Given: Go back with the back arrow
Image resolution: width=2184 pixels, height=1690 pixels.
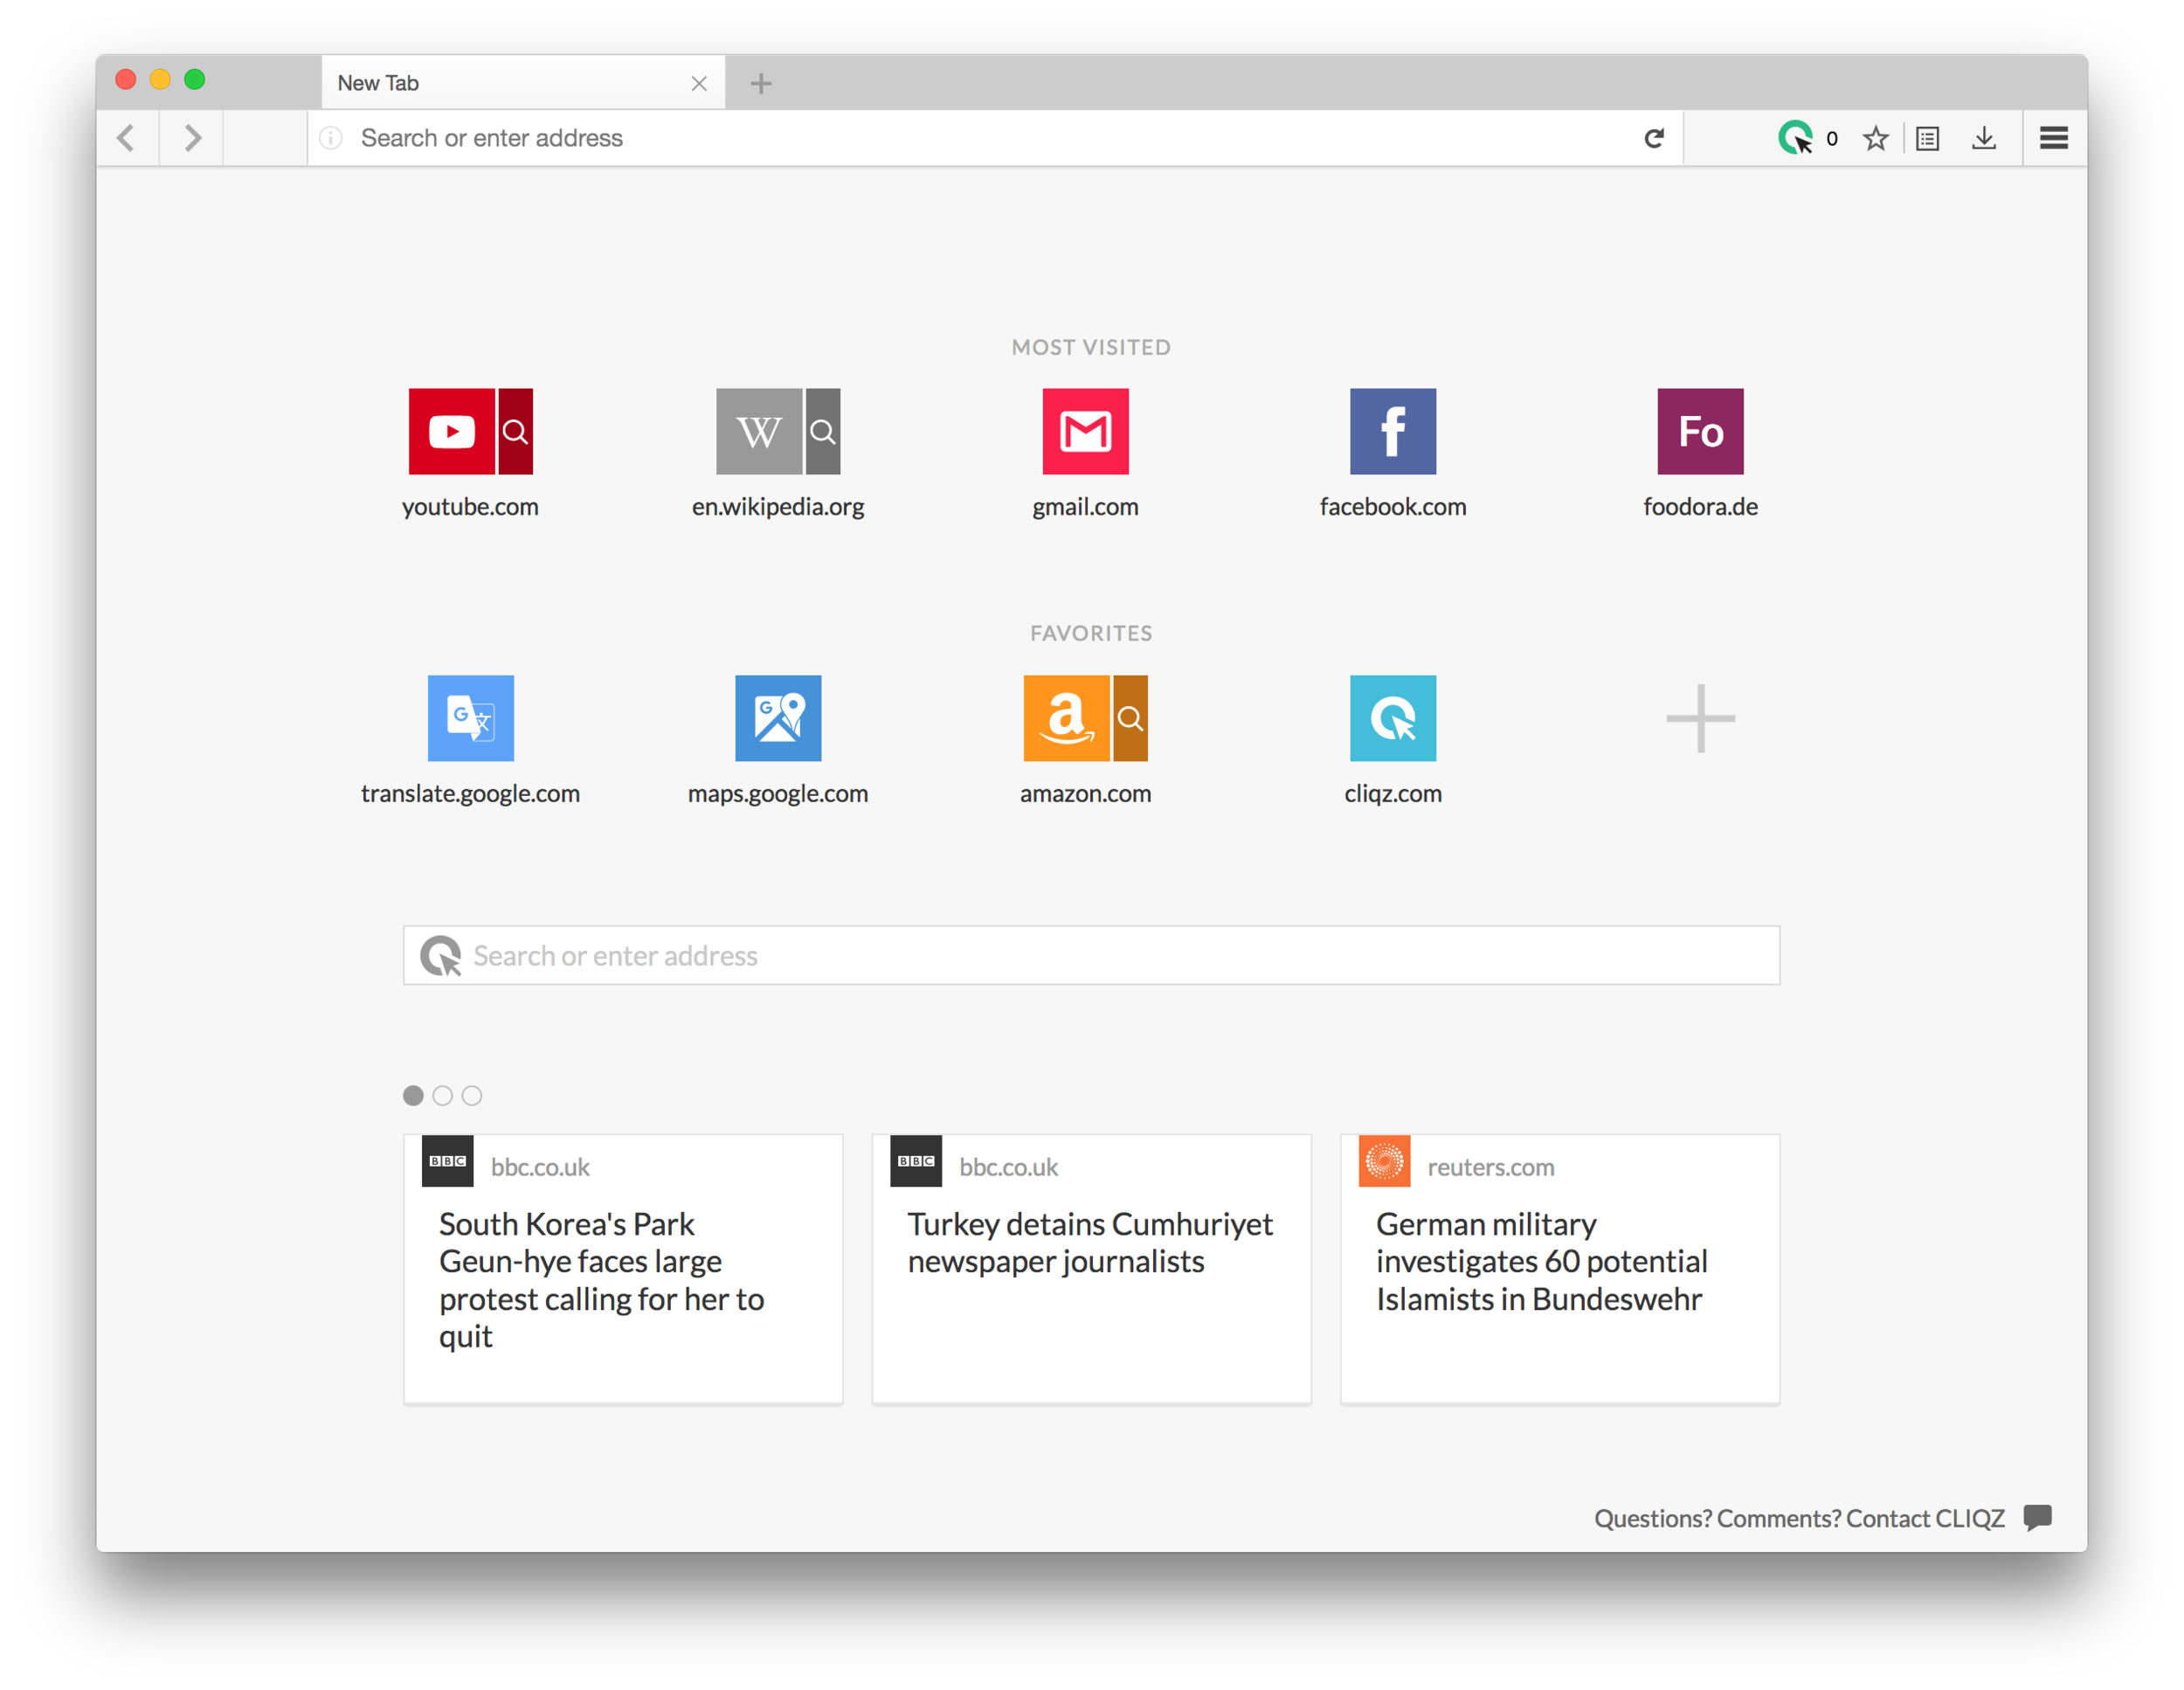Looking at the screenshot, I should (x=126, y=138).
